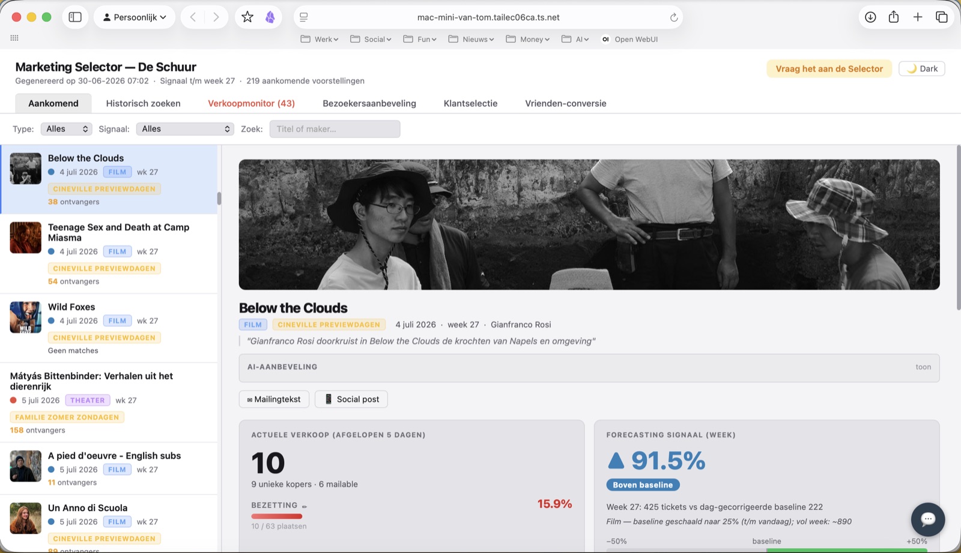Viewport: 961px width, 553px height.
Task: Click the address bar URL field
Action: click(488, 17)
